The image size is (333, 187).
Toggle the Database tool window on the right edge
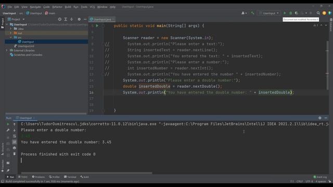pos(331,25)
